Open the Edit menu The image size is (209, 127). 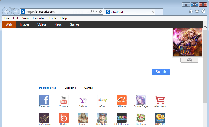pyautogui.click(x=16, y=18)
